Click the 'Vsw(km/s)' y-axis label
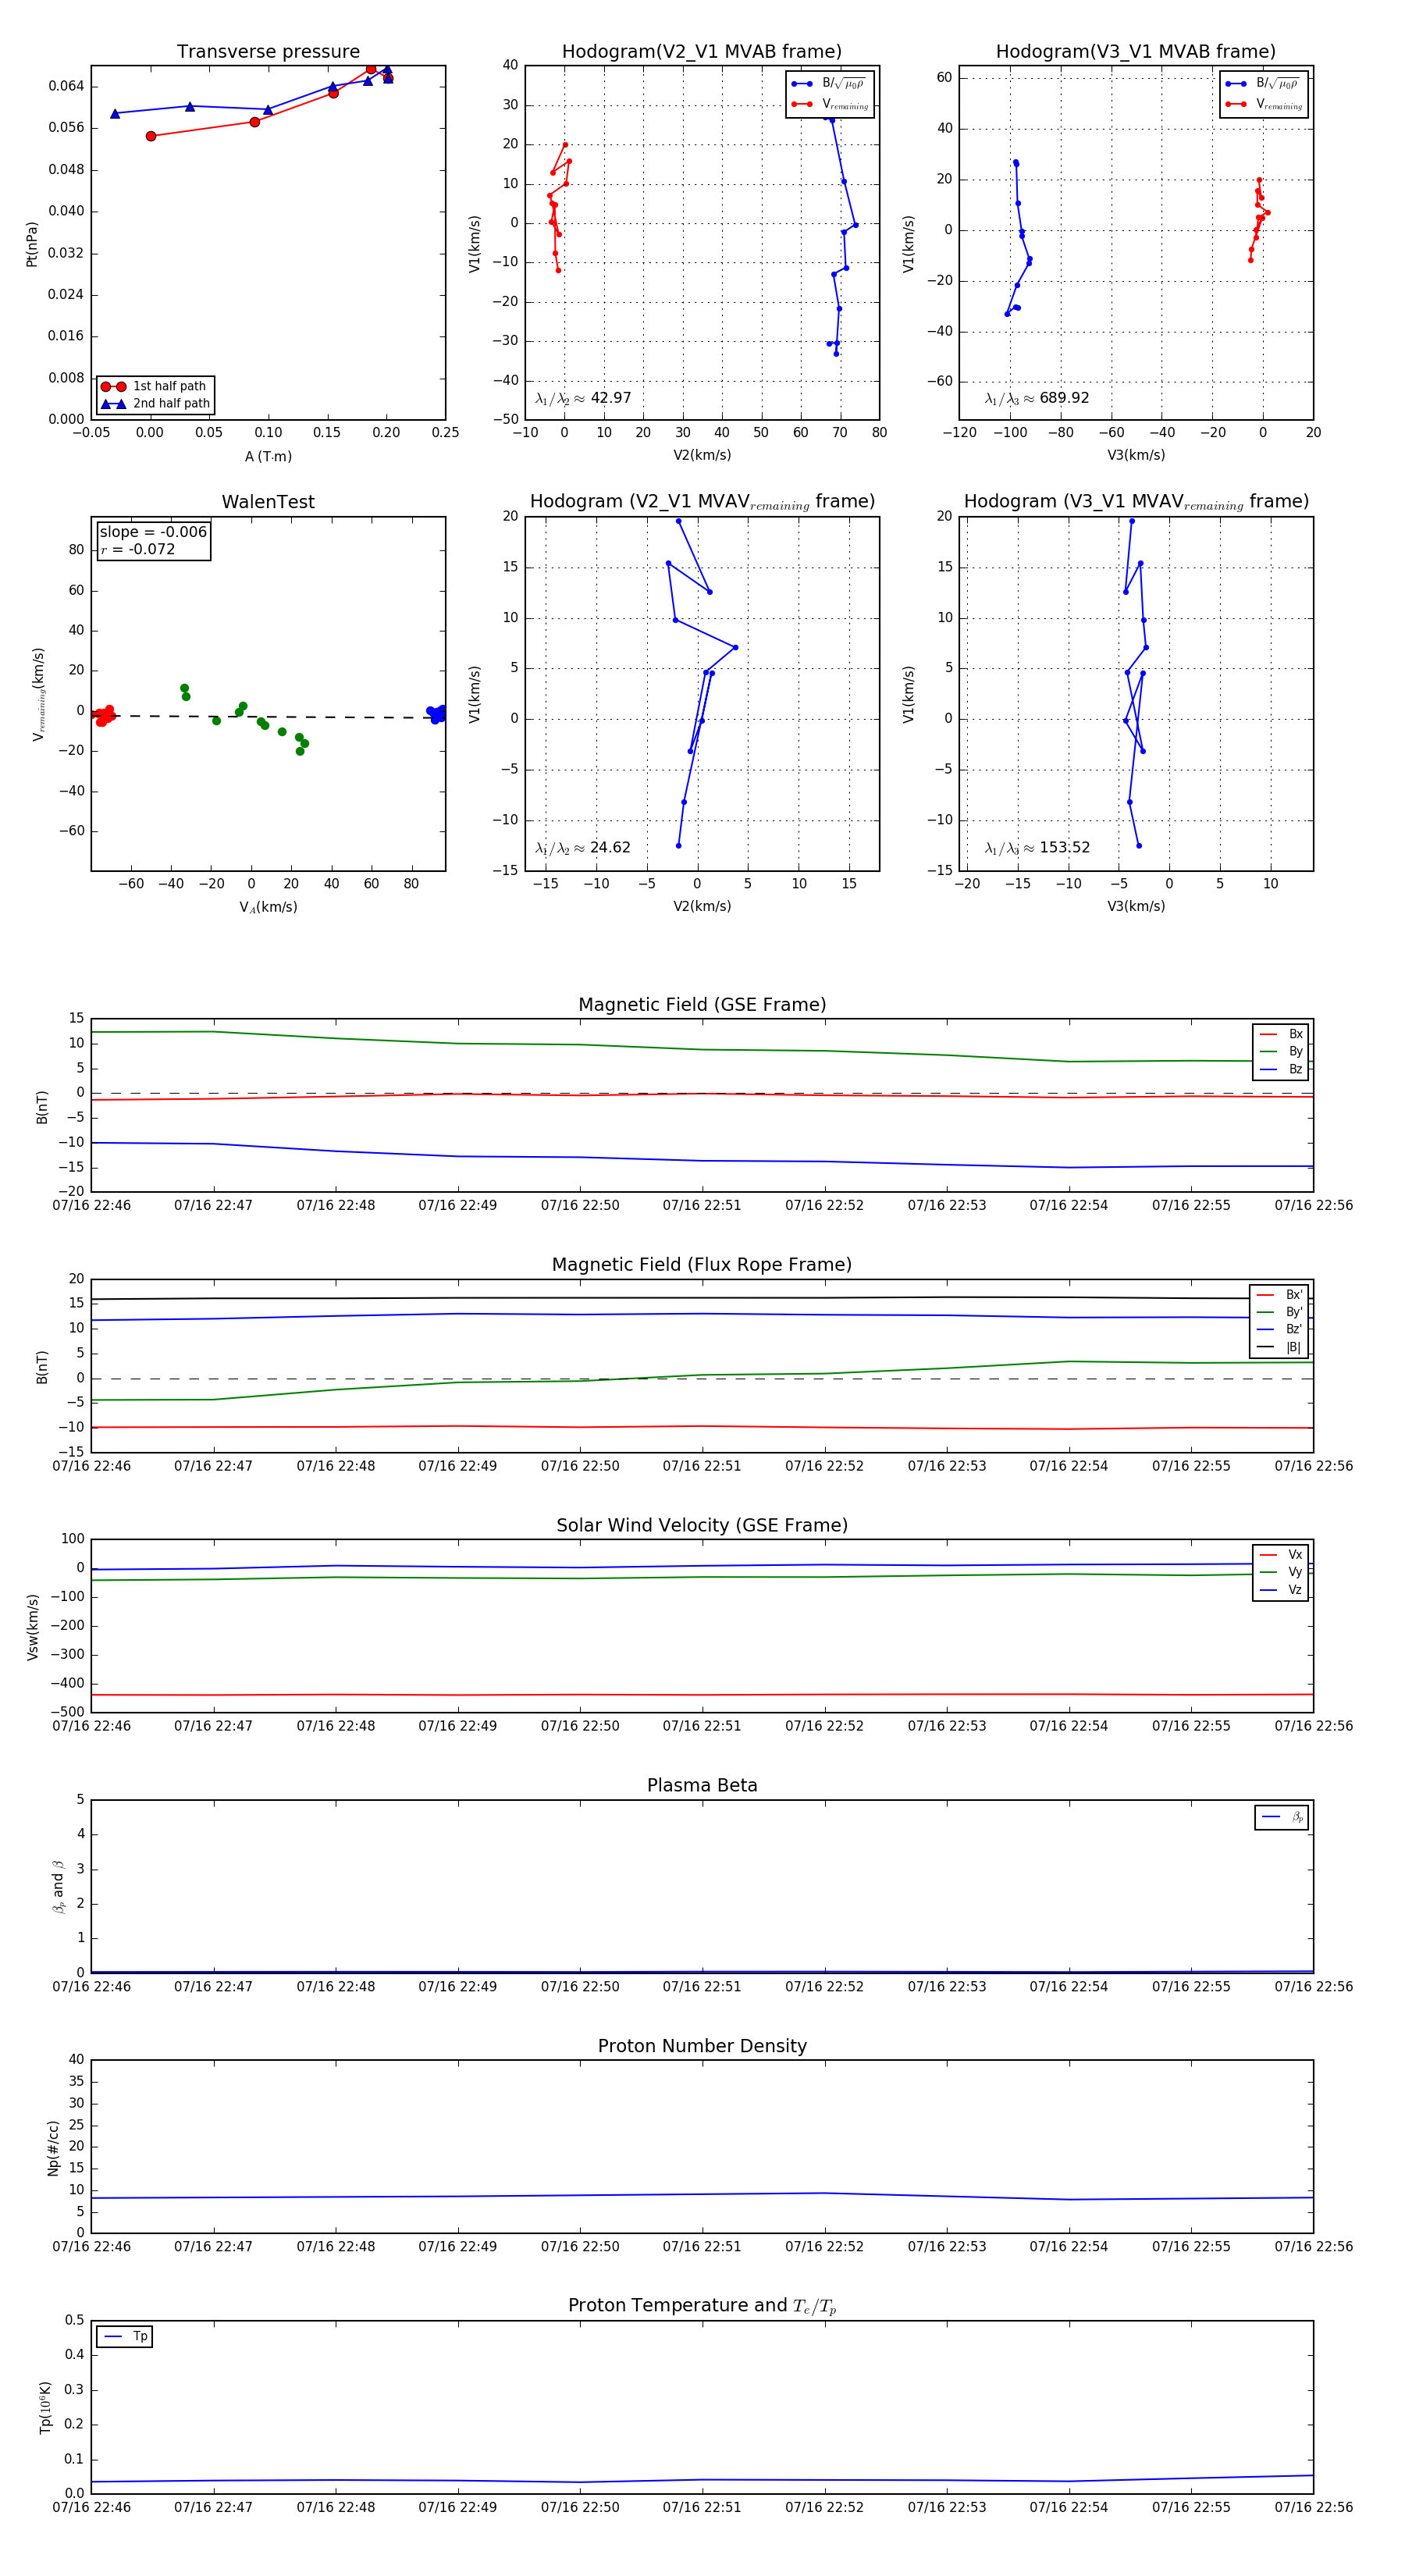 [x=32, y=1627]
